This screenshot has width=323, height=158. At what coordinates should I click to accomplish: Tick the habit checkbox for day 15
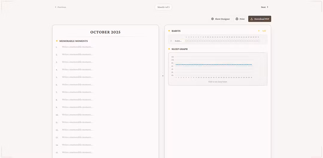point(220,41)
